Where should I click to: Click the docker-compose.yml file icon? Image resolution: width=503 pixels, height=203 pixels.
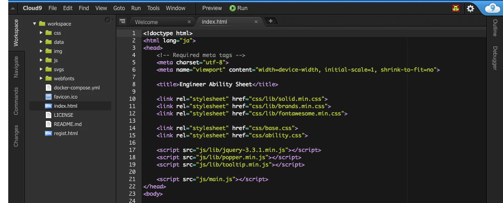point(49,87)
